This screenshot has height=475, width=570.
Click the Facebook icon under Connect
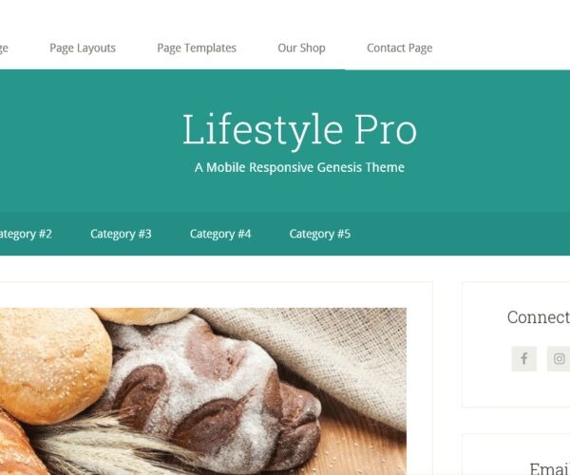coord(523,359)
